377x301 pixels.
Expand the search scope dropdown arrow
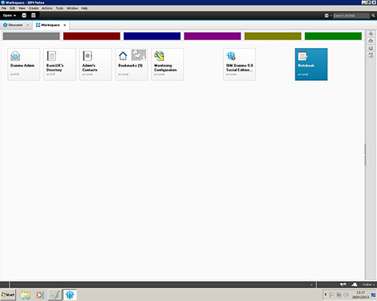pos(331,16)
